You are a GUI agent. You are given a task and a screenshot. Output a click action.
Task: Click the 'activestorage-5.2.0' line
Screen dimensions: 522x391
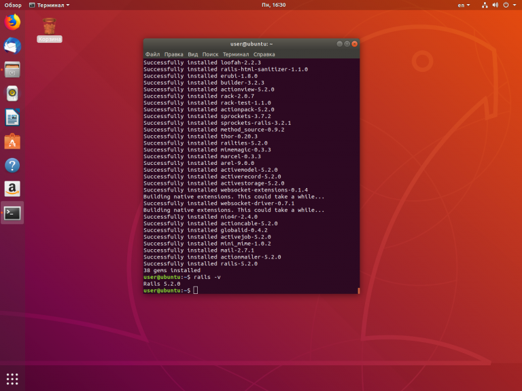tap(213, 183)
